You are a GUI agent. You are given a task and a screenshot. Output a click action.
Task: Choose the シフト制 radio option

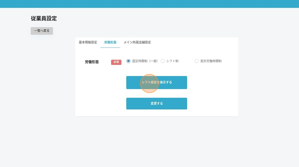tap(163, 61)
